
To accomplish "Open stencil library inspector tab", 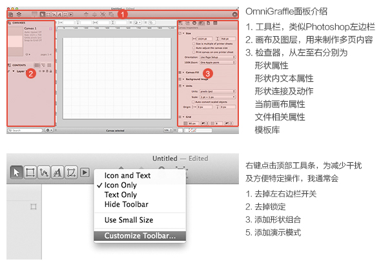I will point(215,23).
